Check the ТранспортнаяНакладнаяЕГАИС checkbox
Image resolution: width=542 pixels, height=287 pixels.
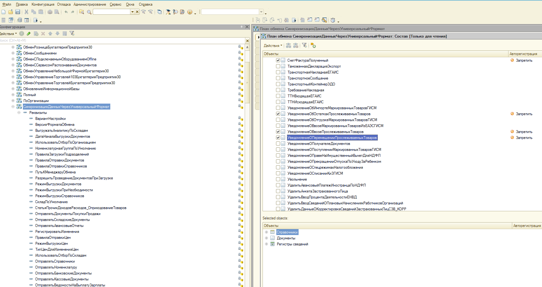pyautogui.click(x=278, y=72)
